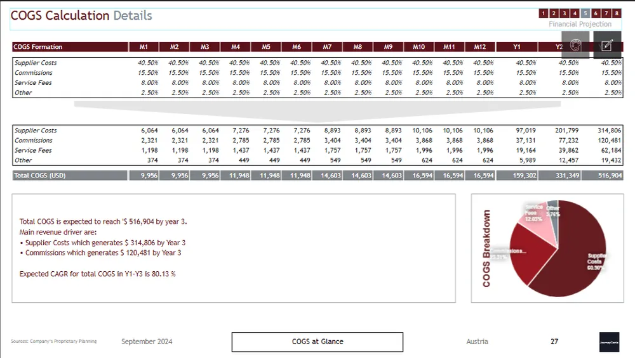The height and width of the screenshot is (358, 635).
Task: Go to section box 2
Action: 554,13
